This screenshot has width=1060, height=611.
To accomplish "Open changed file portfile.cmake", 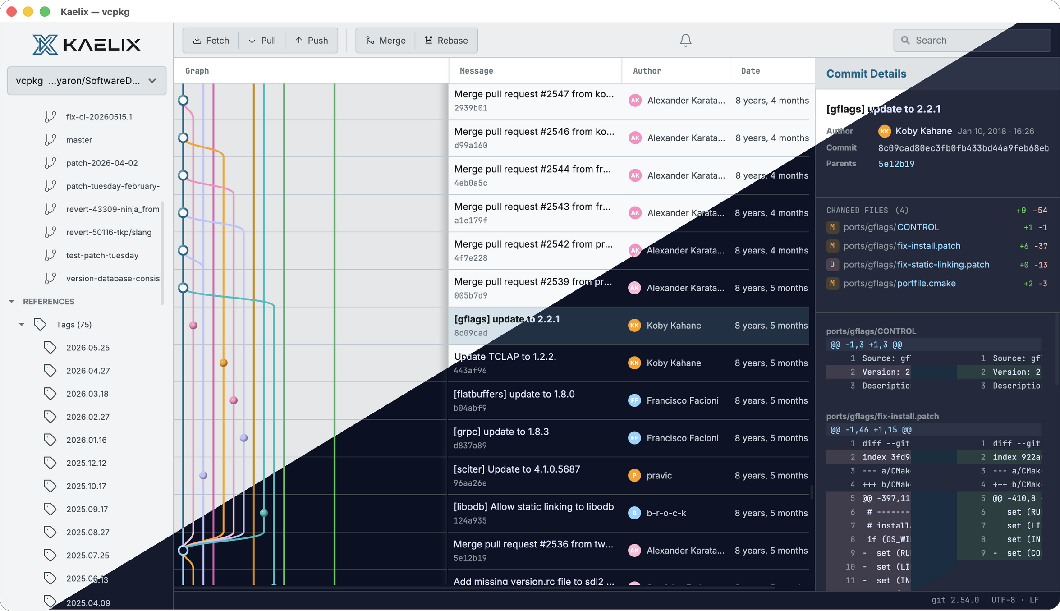I will [926, 283].
